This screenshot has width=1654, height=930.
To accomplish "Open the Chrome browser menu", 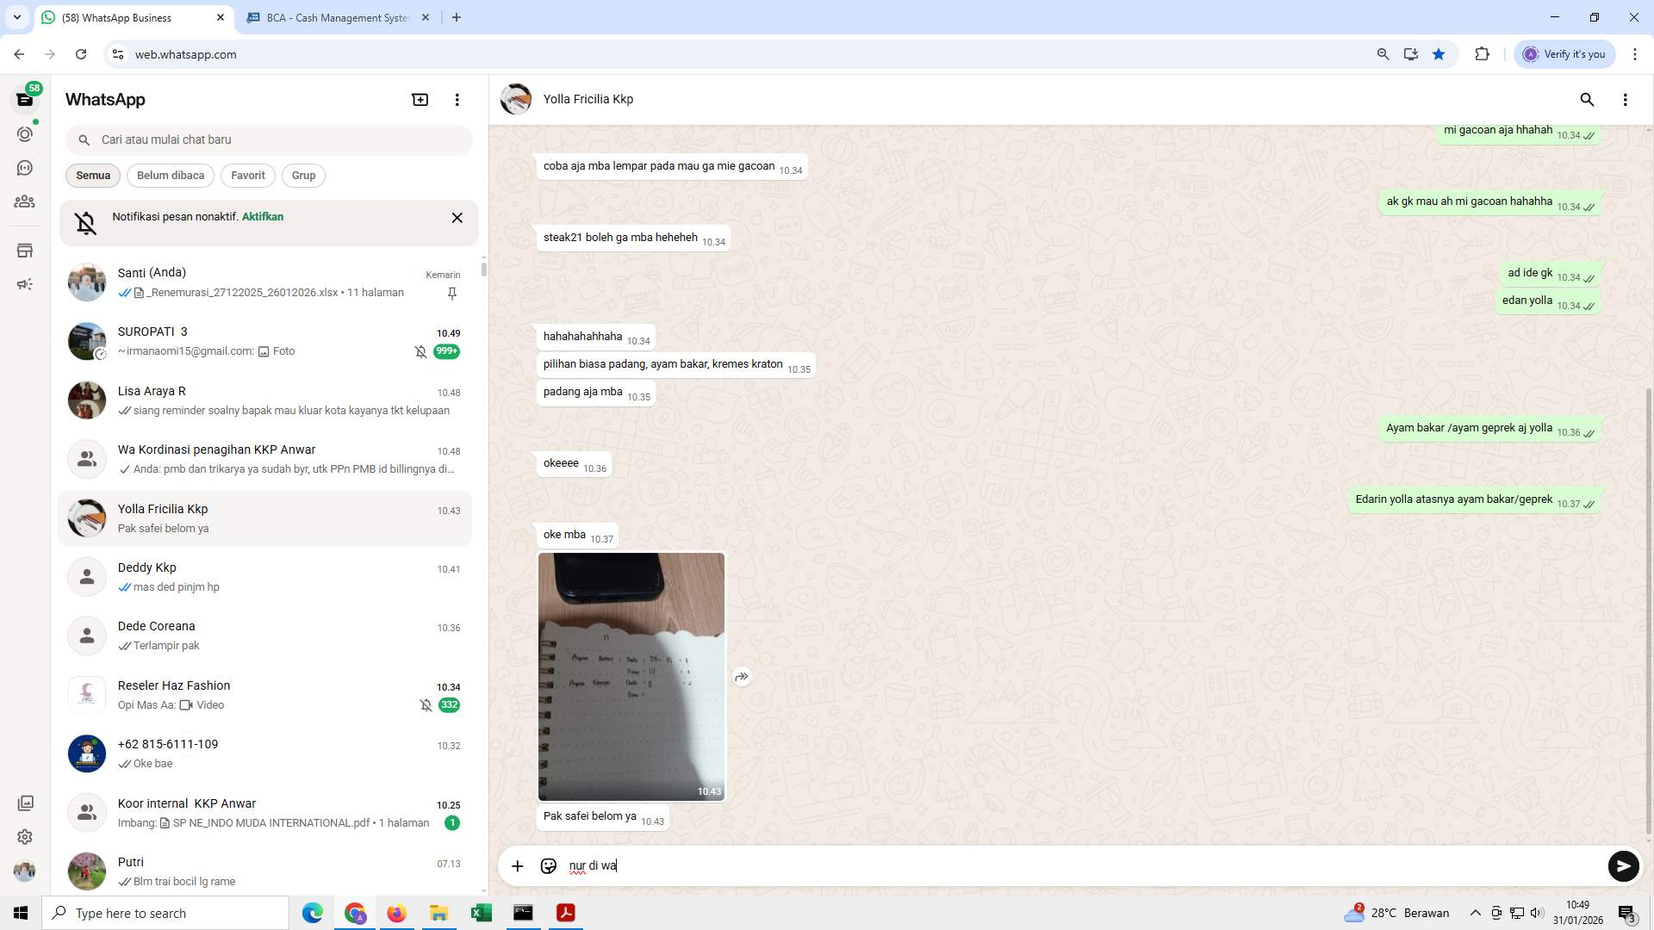I will (1636, 53).
